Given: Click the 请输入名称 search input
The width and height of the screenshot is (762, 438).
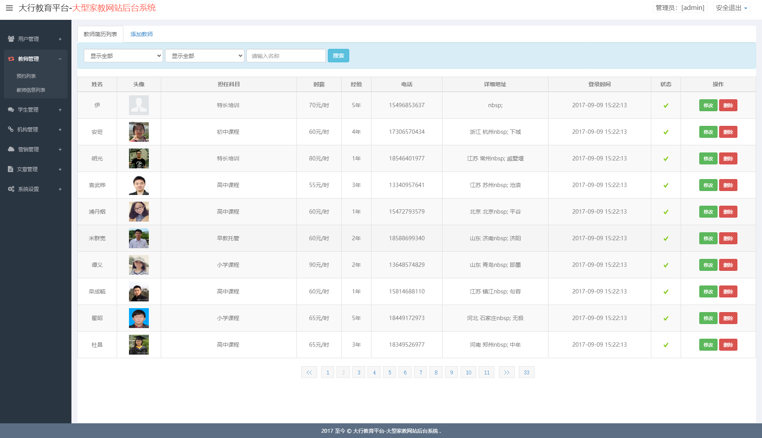Looking at the screenshot, I should [x=286, y=56].
